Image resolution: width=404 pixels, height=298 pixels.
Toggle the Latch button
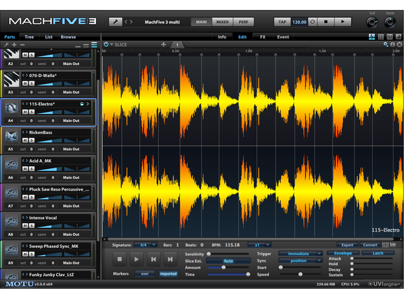click(378, 253)
